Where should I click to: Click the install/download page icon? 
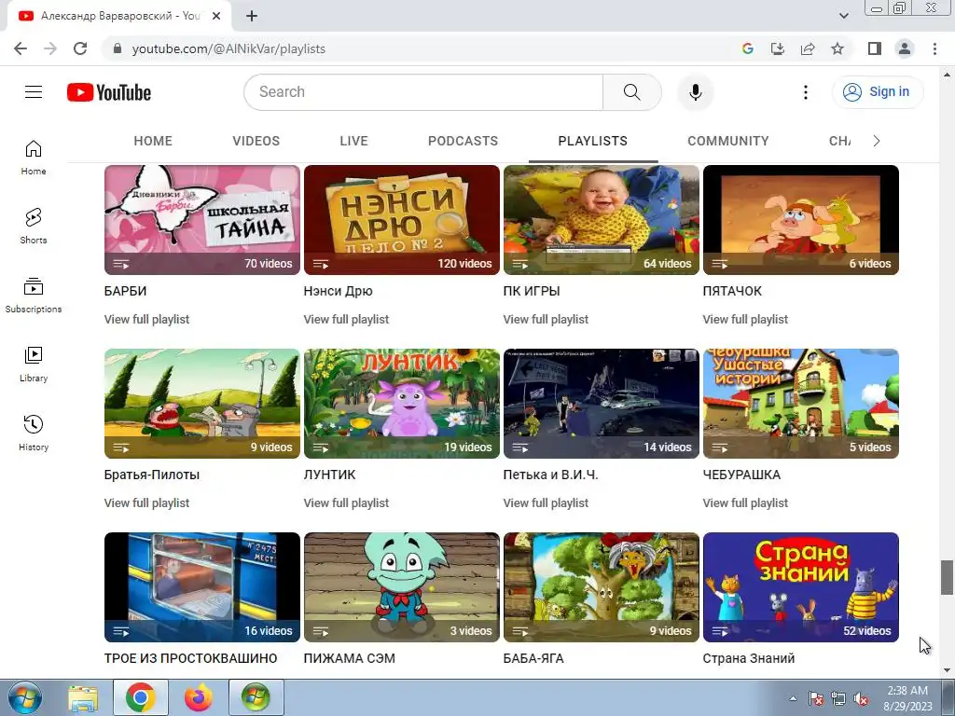tap(778, 48)
